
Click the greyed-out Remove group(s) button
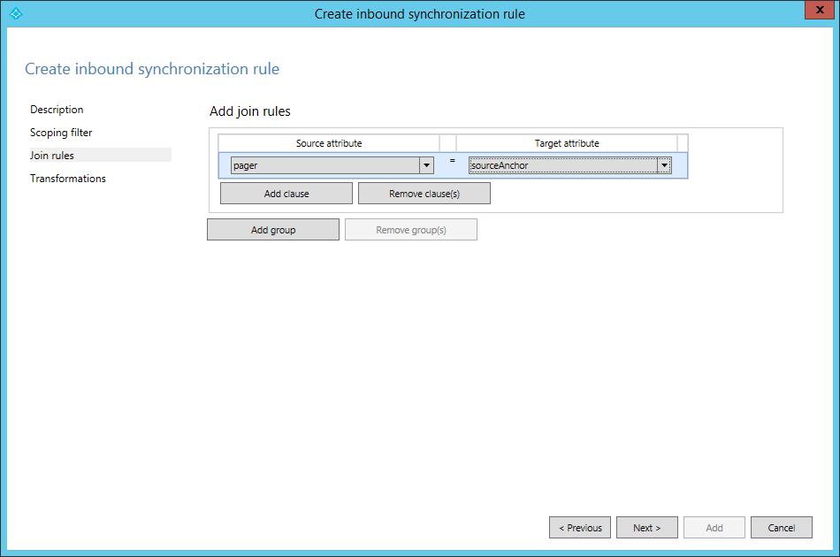tap(411, 230)
